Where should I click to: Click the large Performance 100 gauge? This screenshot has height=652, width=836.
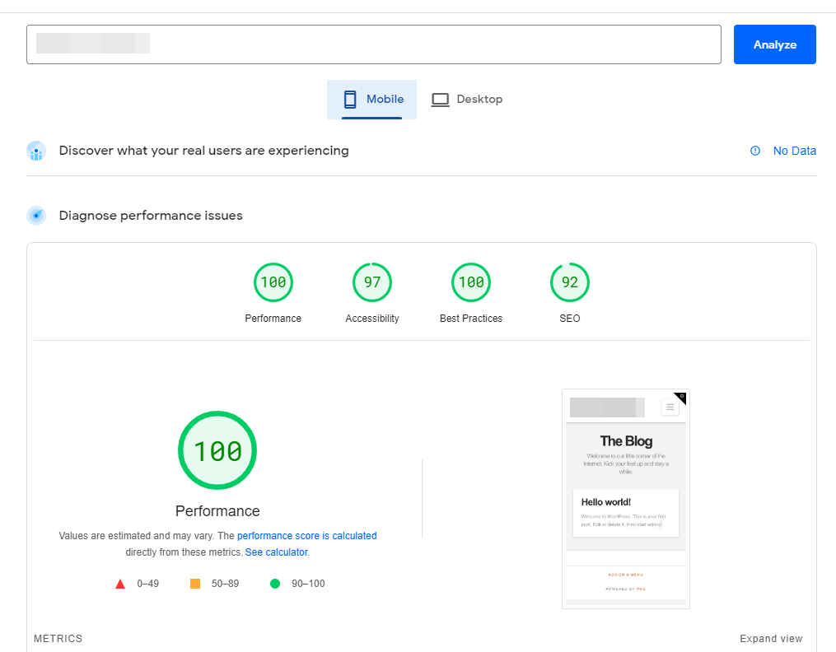click(217, 450)
